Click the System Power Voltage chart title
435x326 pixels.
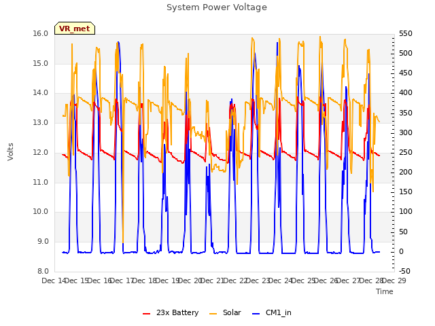coord(217,7)
